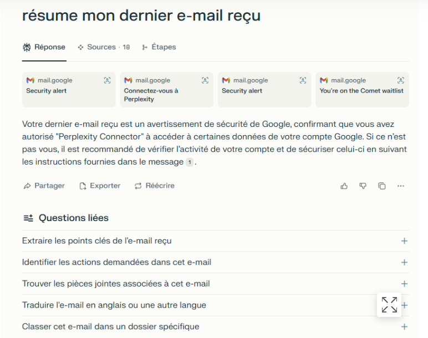The width and height of the screenshot is (428, 338).
Task: Click the thumbs up icon
Action: tap(344, 186)
